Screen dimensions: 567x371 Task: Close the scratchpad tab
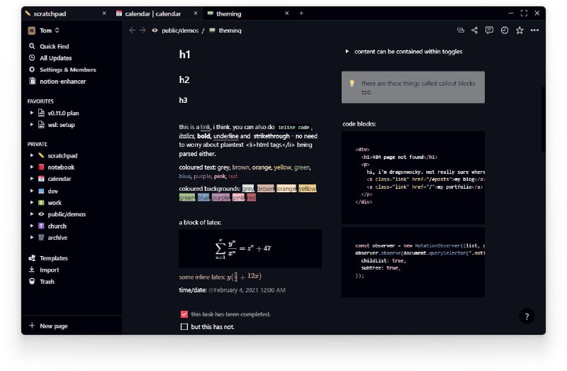point(104,13)
